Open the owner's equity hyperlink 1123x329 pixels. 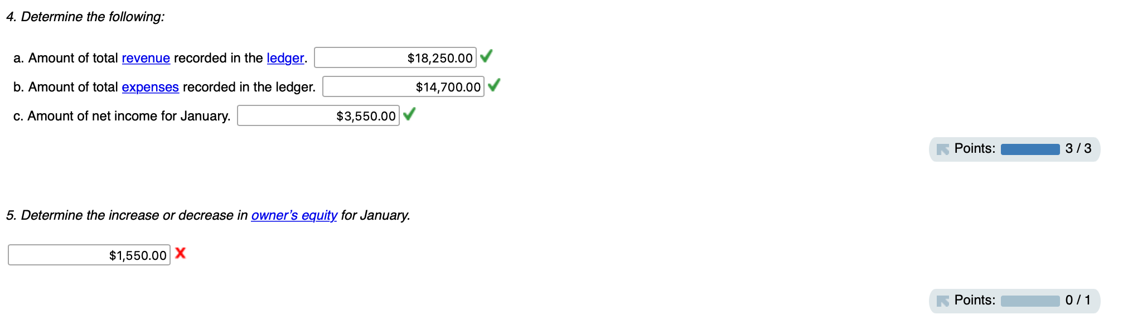(x=294, y=216)
